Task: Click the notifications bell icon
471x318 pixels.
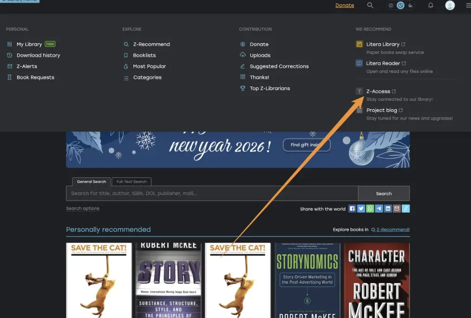Action: 431,6
